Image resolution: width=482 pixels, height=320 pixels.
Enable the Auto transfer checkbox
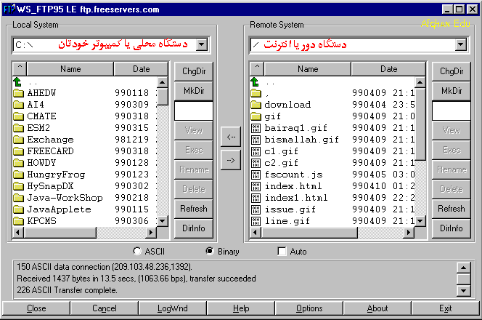pyautogui.click(x=282, y=252)
